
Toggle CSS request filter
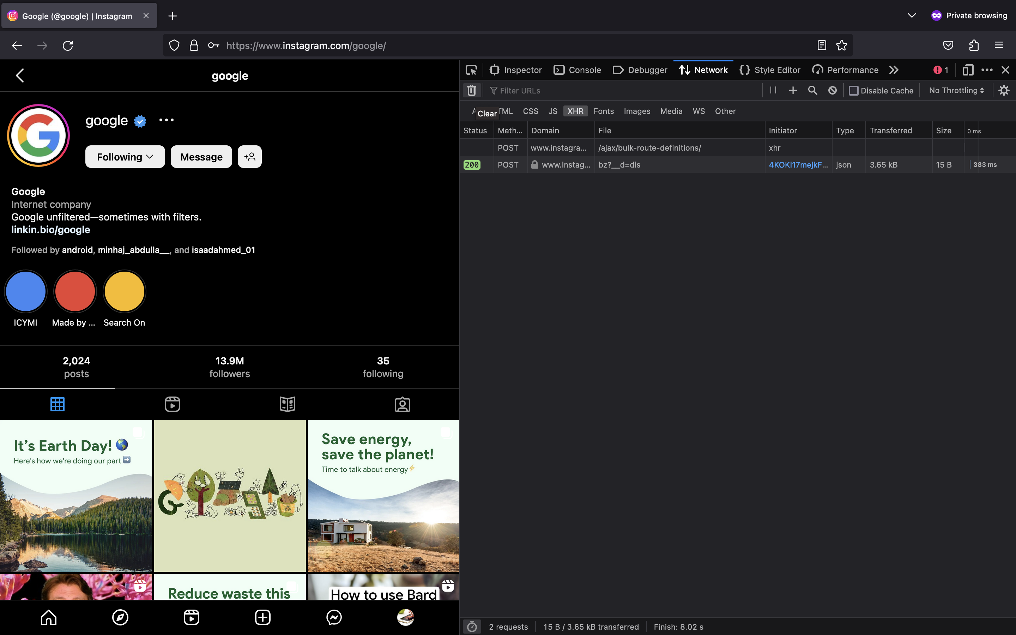530,111
